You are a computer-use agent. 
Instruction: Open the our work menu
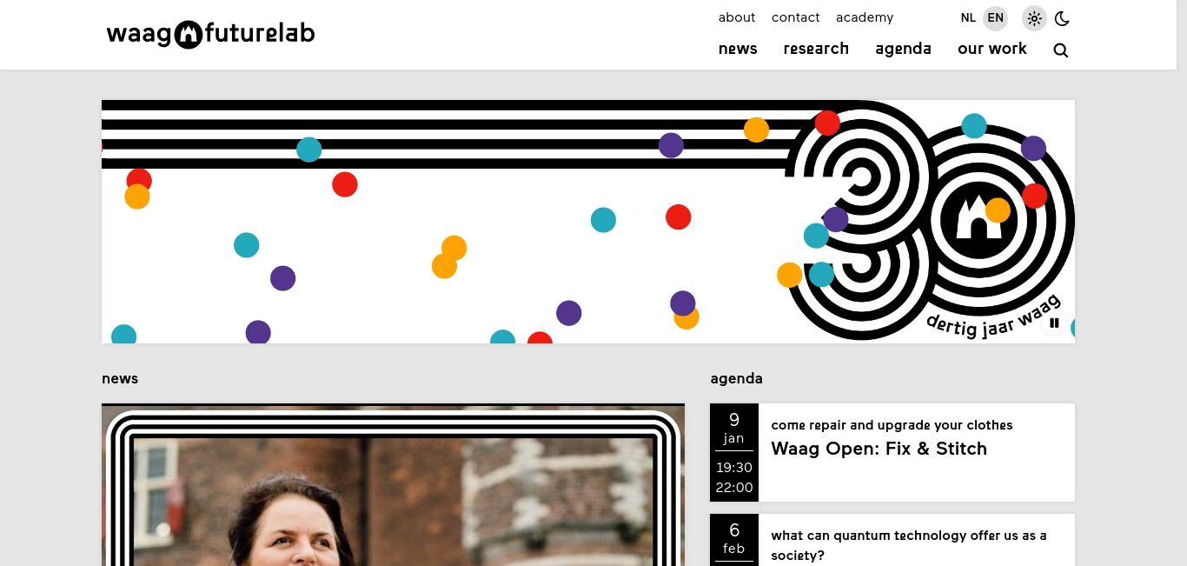pos(992,49)
